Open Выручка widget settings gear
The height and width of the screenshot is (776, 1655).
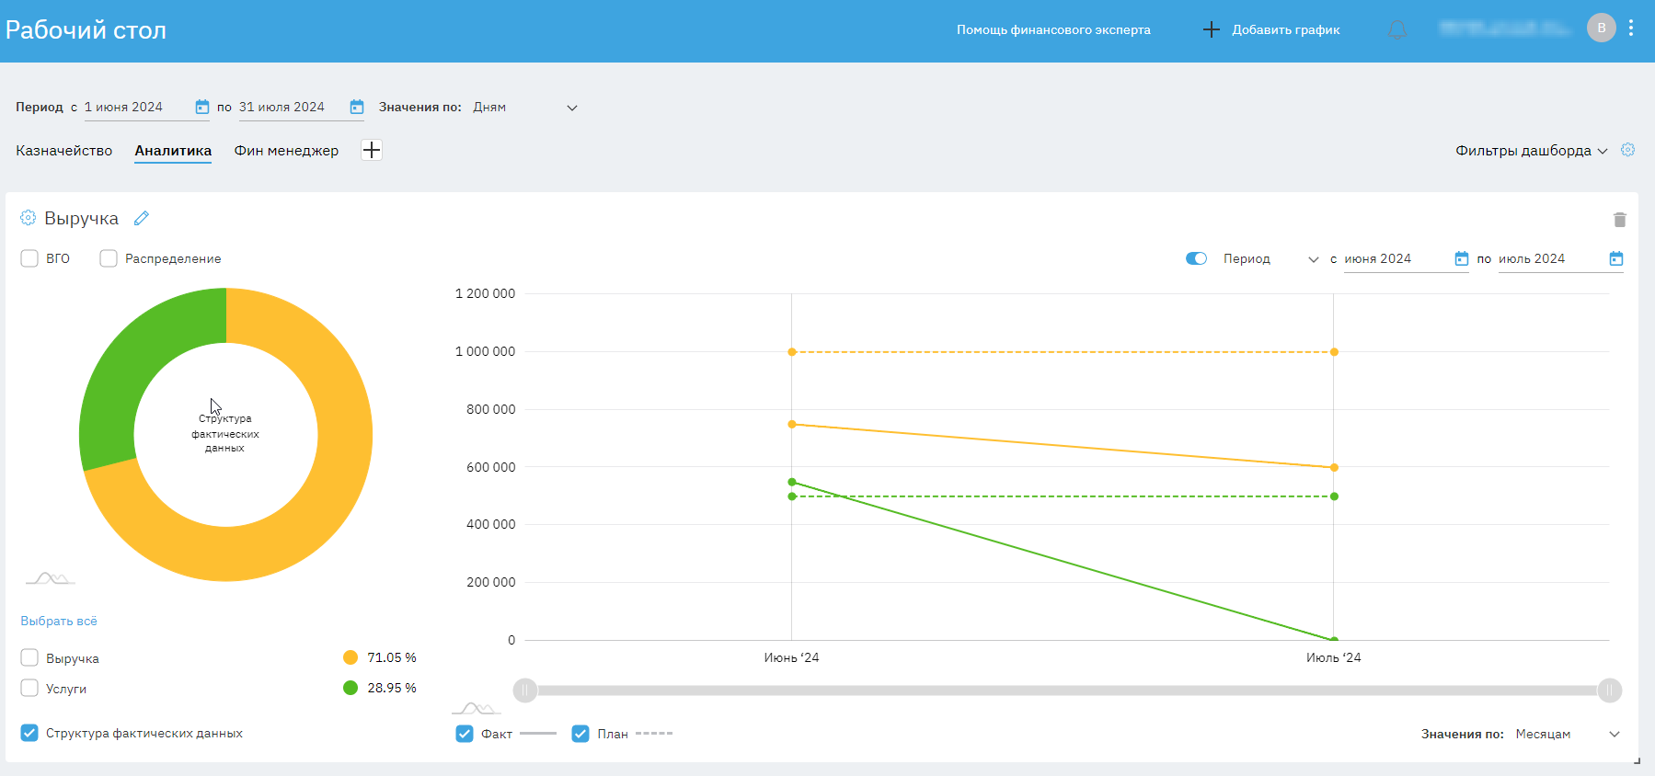29,218
